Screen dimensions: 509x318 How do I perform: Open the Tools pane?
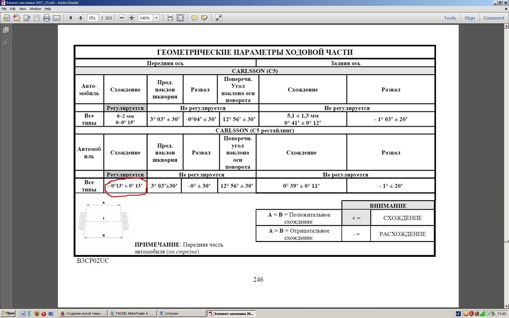(x=450, y=18)
